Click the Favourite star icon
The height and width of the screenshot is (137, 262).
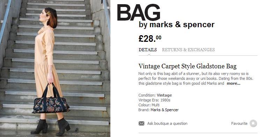click(253, 123)
